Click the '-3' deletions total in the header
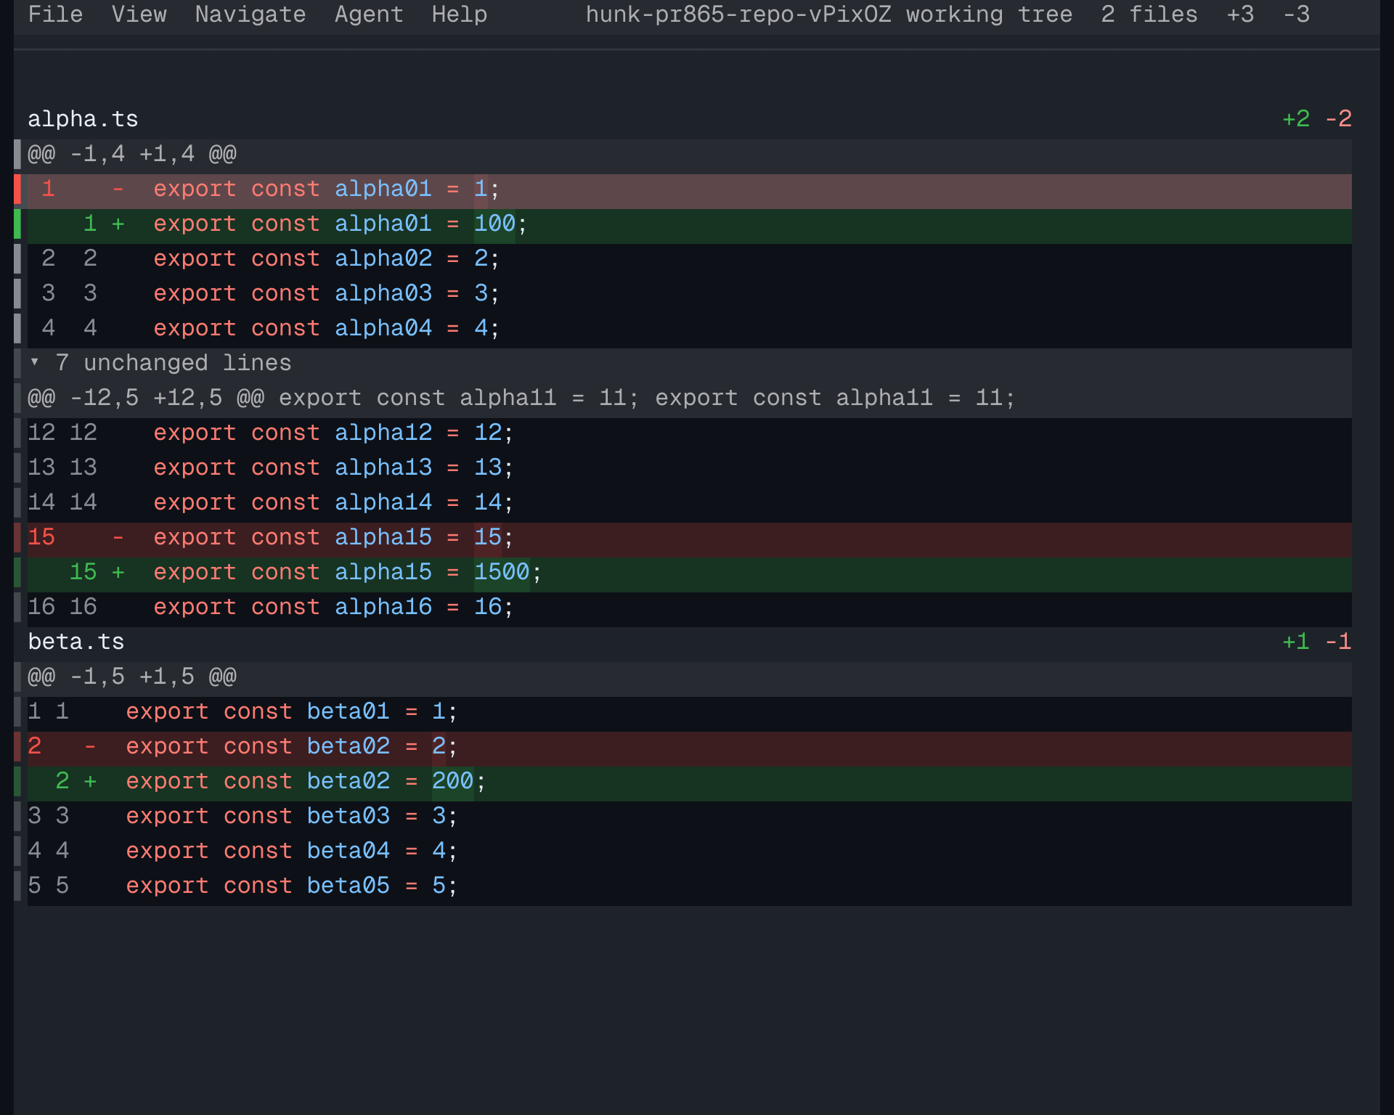This screenshot has width=1394, height=1115. pyautogui.click(x=1297, y=15)
